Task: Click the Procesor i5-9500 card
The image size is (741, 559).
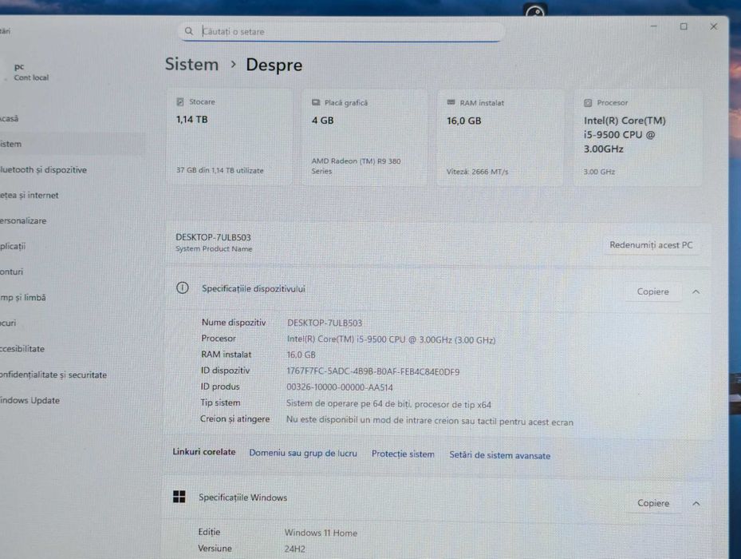Action: (637, 137)
